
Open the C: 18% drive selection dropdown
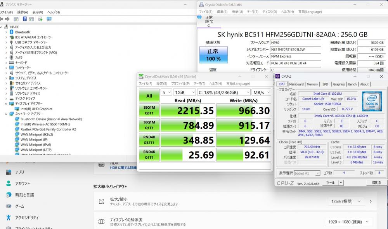point(224,92)
